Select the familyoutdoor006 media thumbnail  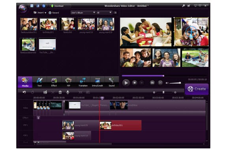tap(28, 44)
